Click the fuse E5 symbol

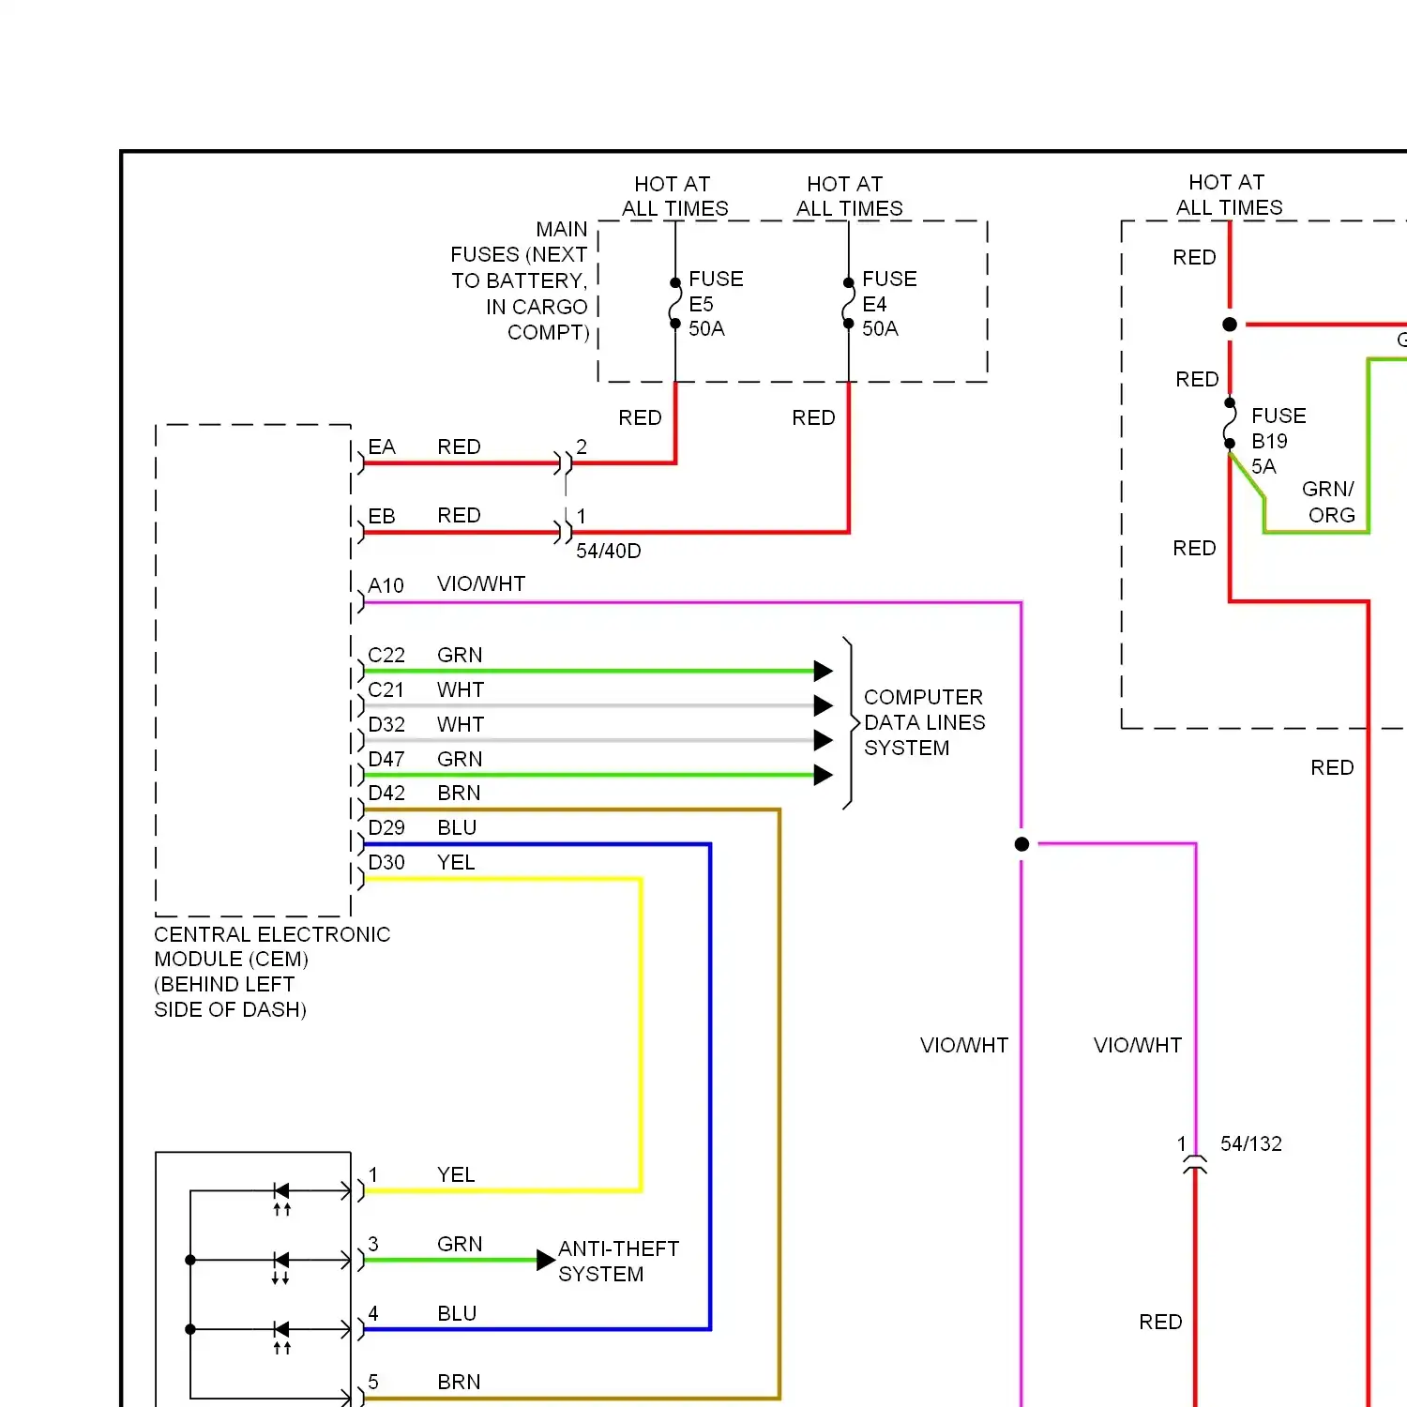click(x=675, y=303)
